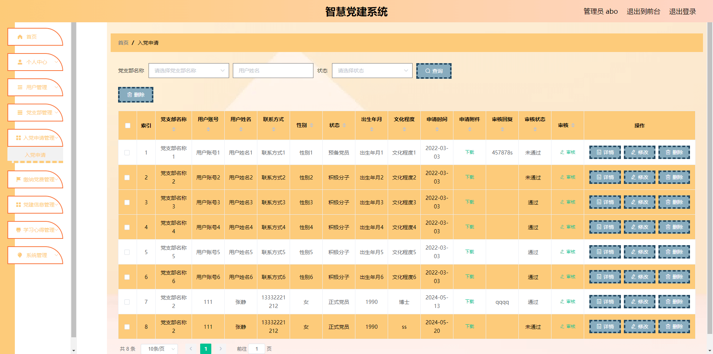Open the 缴纳党费管理 sidebar menu
Viewport: 713px width, 354px height.
pos(35,179)
